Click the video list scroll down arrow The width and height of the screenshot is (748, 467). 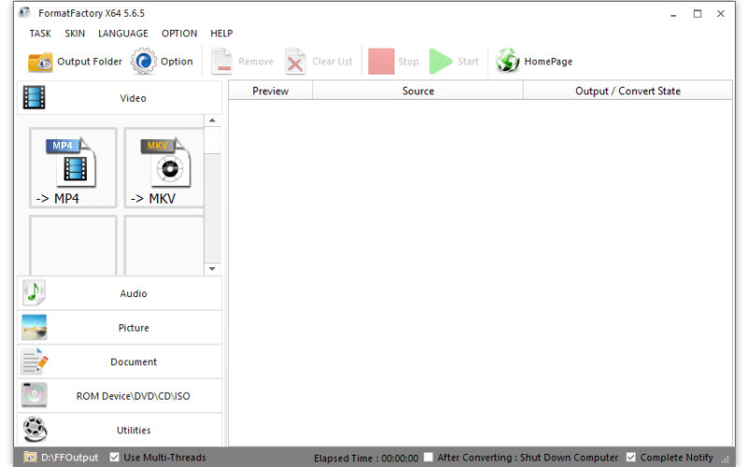pyautogui.click(x=212, y=269)
